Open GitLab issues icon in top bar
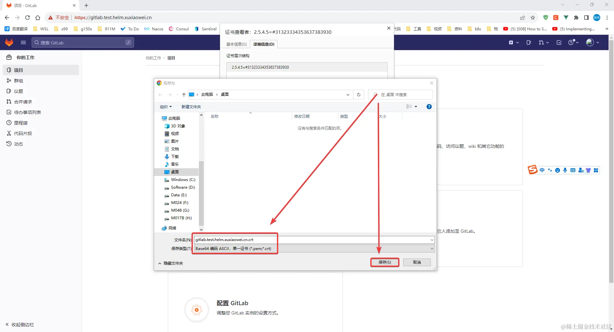 point(529,42)
